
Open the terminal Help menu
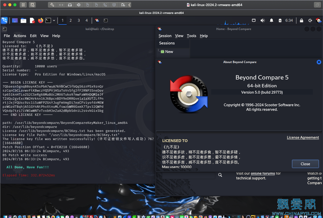[x=56, y=36]
